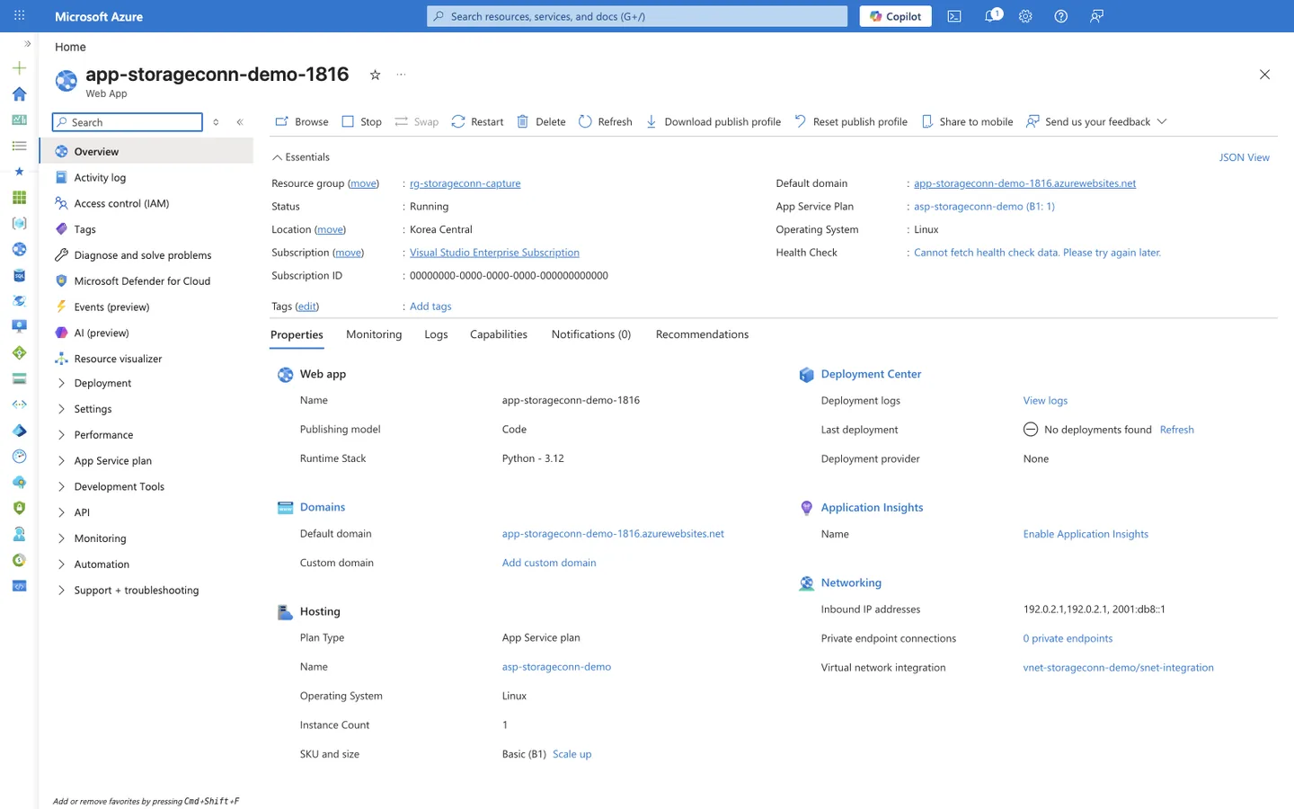Click the Stop toolbar button

[361, 121]
